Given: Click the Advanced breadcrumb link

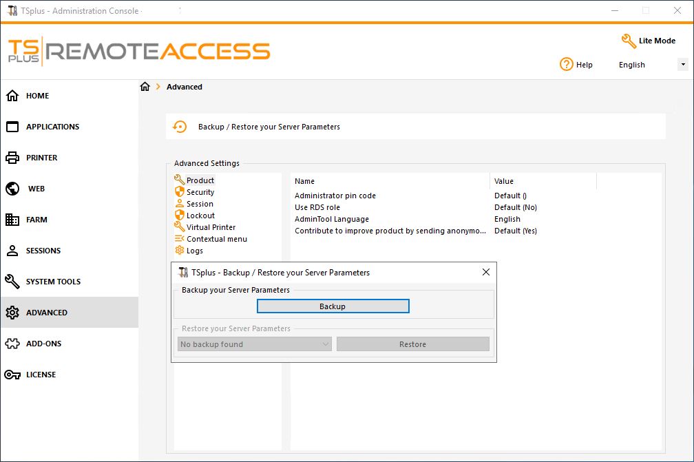Looking at the screenshot, I should pos(184,87).
